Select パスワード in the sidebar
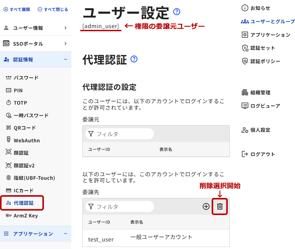Viewport: 295px width, 249px height. [26, 78]
